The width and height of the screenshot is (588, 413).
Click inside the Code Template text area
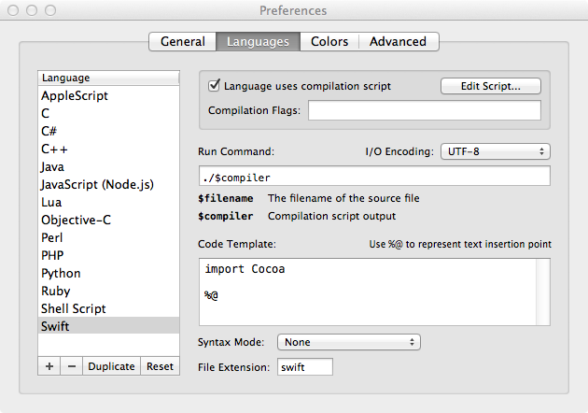click(373, 292)
